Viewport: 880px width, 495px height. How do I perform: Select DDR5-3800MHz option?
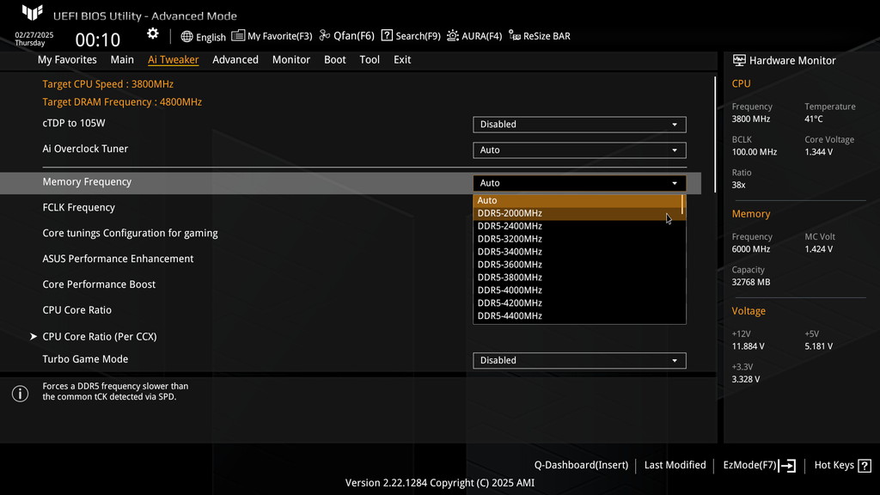(577, 278)
